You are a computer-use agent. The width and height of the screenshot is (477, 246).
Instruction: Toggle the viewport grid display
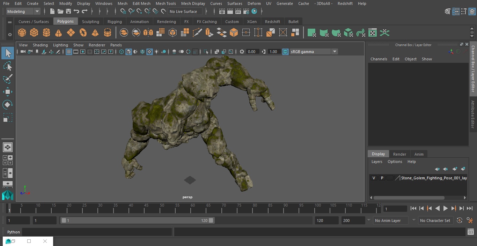coord(69,52)
